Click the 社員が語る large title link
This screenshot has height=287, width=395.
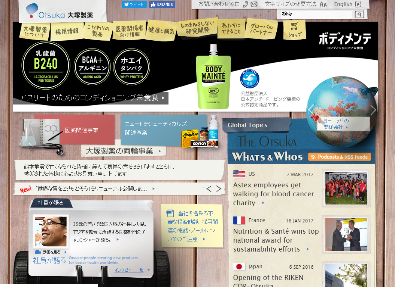49,261
